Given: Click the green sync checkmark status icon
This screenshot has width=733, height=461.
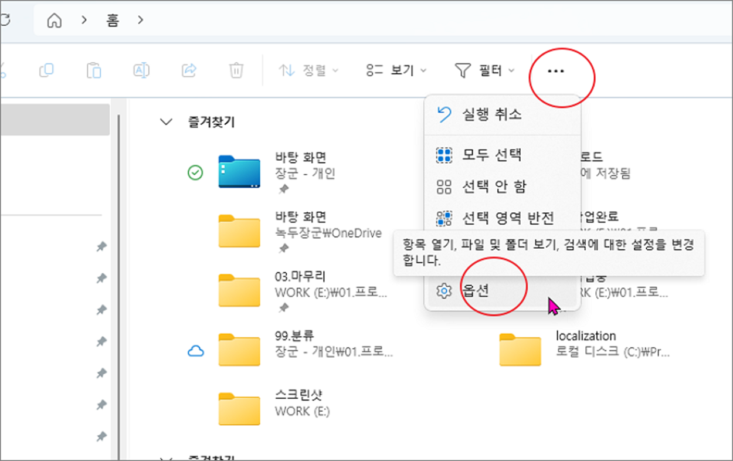Looking at the screenshot, I should coord(195,173).
